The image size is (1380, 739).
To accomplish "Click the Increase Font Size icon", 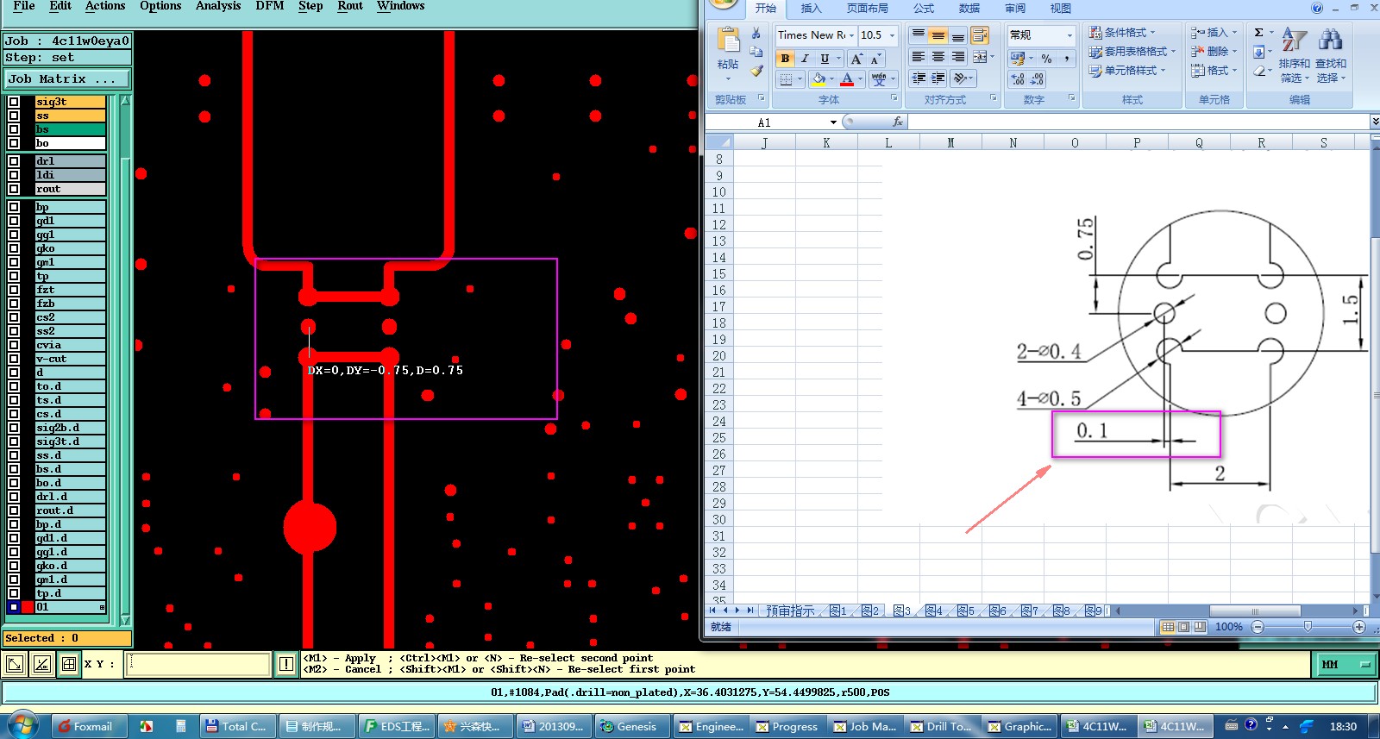I will click(856, 59).
